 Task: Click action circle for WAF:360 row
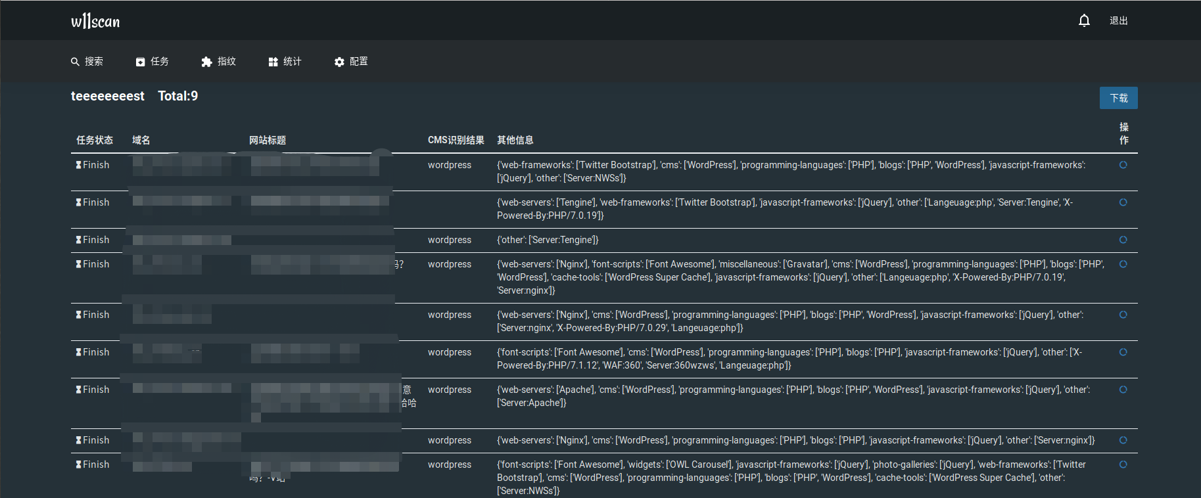pos(1123,352)
